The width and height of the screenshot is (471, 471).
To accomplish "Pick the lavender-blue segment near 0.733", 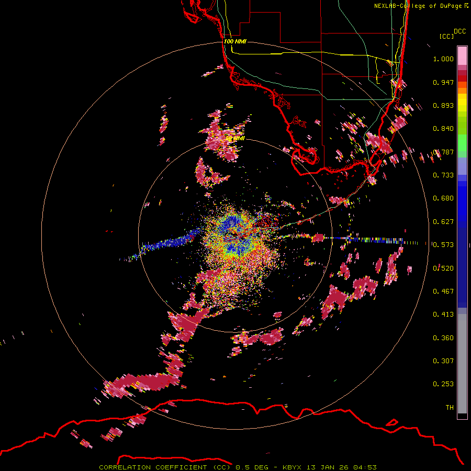I will (462, 166).
